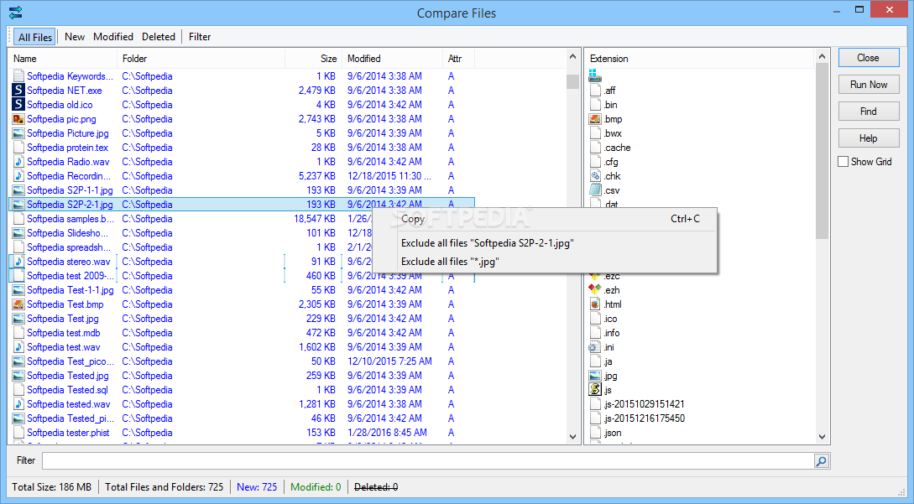Click the Softpedia pic.png image icon

coord(18,119)
